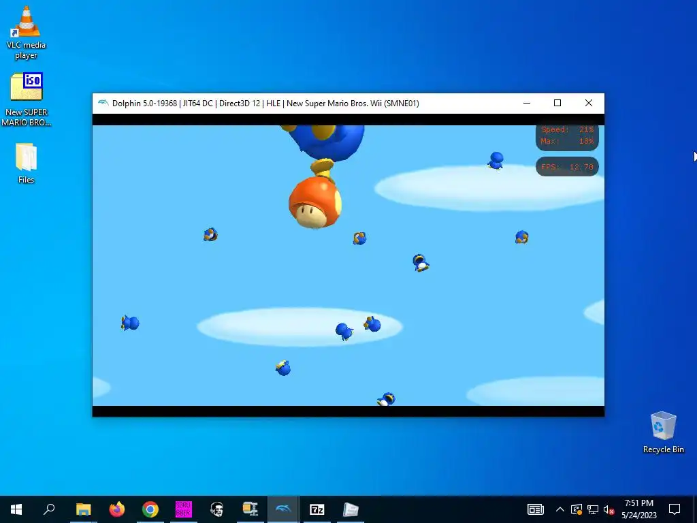The width and height of the screenshot is (697, 523).
Task: Open the clock showing 7:51 PM
Action: tap(638, 509)
